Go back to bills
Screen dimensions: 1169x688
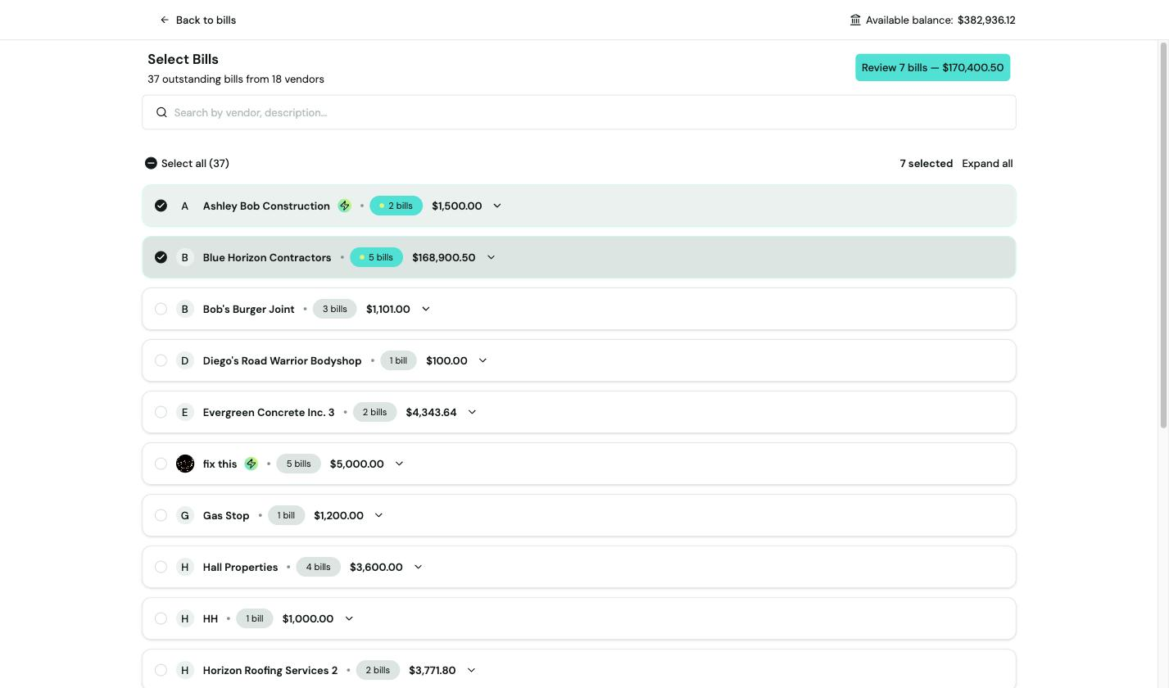click(198, 20)
